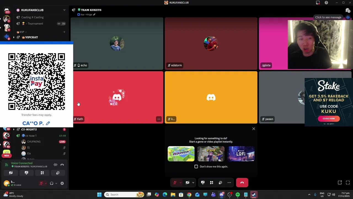This screenshot has height=199, width=353.
Task: Start an activity from sidebar panel
Action: coord(42,173)
